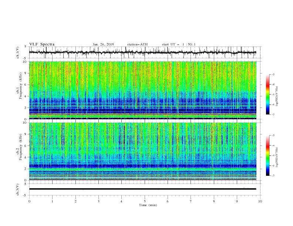Click time axis tick label "3"
Image resolution: width=293 pixels, height=226 pixels.
(x=98, y=201)
